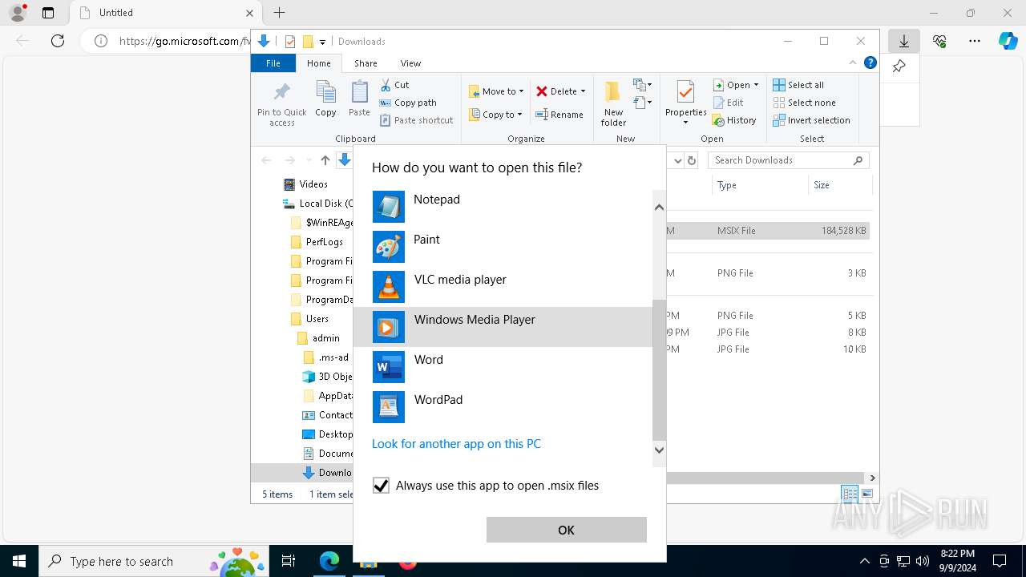The image size is (1026, 577).
Task: Collapse the Explorer ribbon chevron
Action: [x=853, y=63]
